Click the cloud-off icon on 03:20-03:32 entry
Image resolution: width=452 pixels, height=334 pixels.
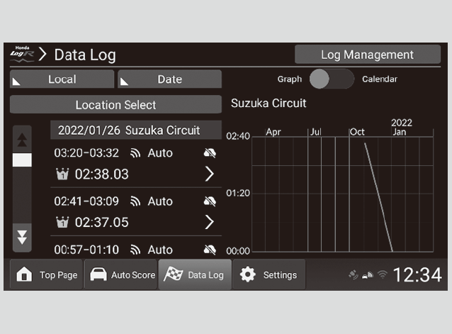(x=209, y=153)
